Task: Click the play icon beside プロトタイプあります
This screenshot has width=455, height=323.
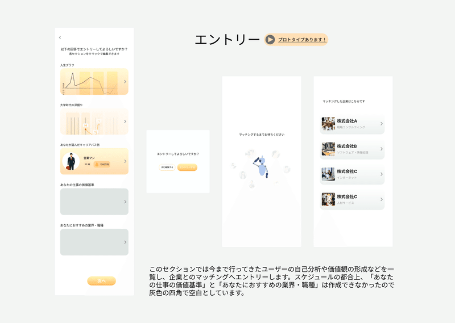Action: [270, 40]
